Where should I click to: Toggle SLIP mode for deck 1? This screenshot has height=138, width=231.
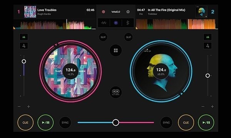[x=103, y=37]
